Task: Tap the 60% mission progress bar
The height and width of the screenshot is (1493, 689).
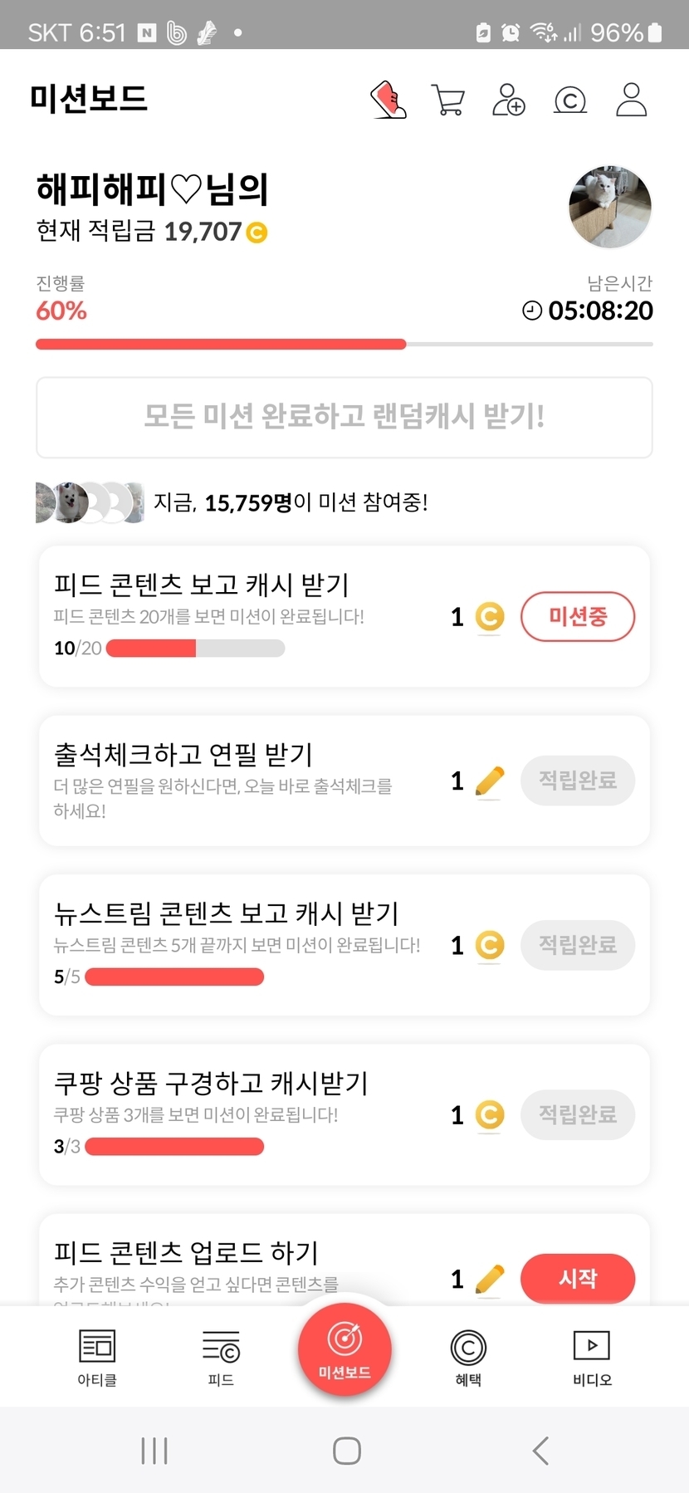Action: 344,344
